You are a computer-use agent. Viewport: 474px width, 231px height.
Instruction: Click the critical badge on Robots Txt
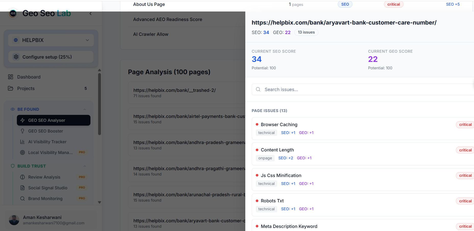[x=465, y=201]
